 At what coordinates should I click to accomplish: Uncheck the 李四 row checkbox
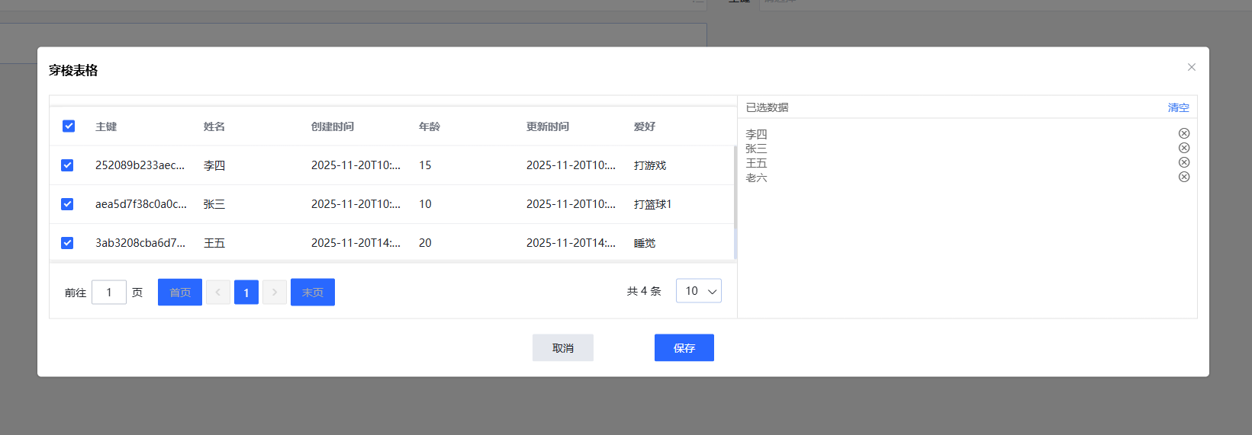[67, 165]
